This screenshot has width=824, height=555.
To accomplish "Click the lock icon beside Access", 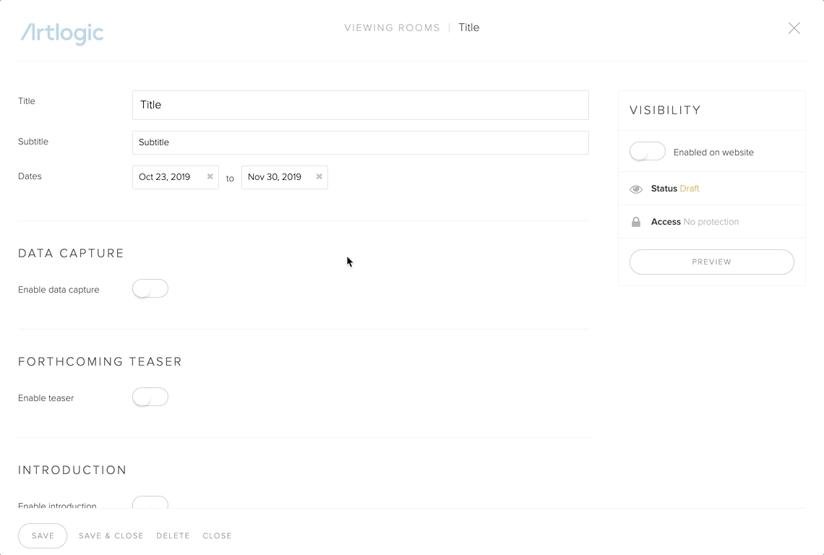I will (x=636, y=222).
